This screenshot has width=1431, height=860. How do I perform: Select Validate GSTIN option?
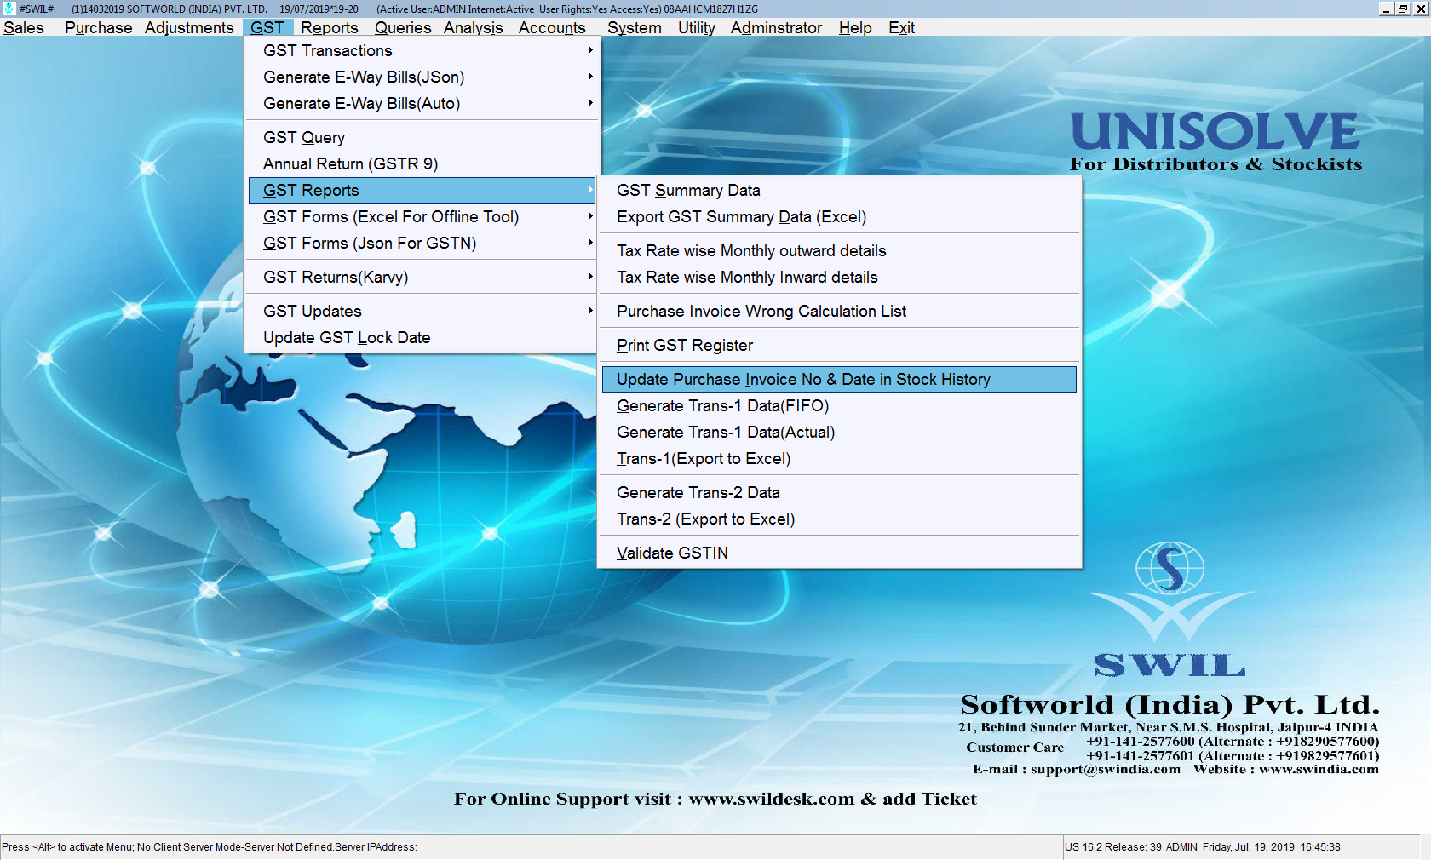point(839,553)
